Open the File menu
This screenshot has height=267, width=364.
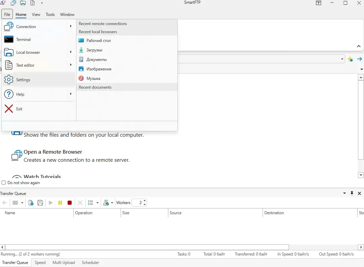(7, 15)
